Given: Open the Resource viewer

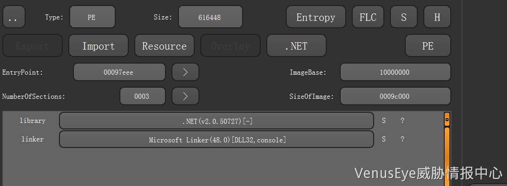Looking at the screenshot, I should point(164,46).
